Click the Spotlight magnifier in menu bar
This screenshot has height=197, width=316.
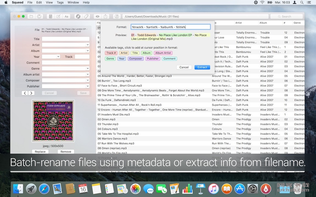302,2
